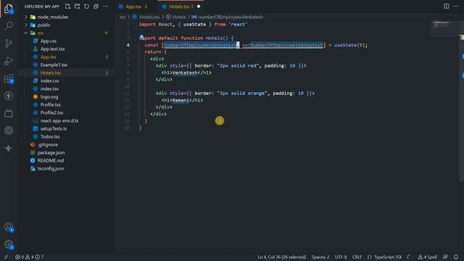
Task: Click unsaved dot on Hotels.tsx tab
Action: coord(199,7)
